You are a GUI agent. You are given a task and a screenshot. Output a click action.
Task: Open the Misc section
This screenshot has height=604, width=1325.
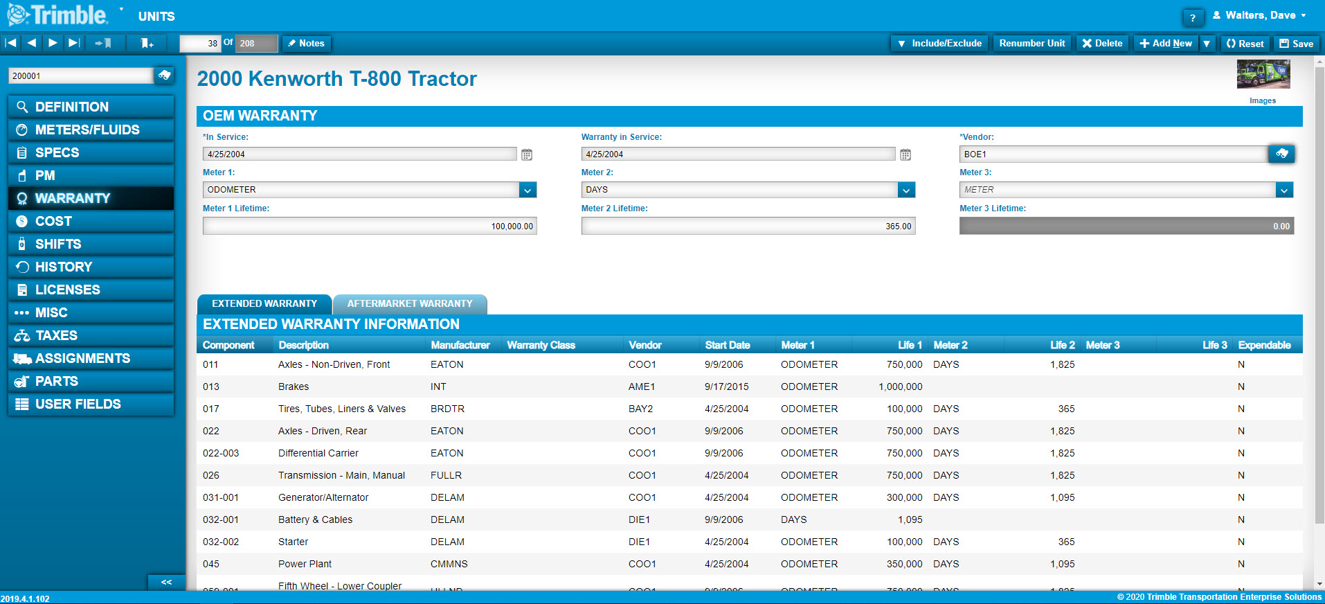click(x=91, y=312)
